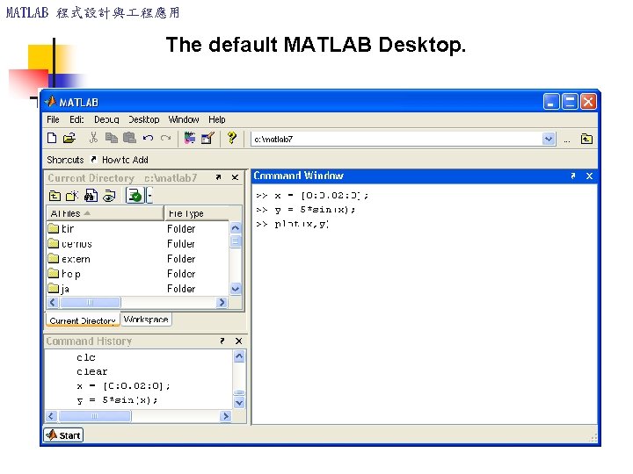Click the Undo arrow icon
This screenshot has height=474, width=633.
coord(148,139)
